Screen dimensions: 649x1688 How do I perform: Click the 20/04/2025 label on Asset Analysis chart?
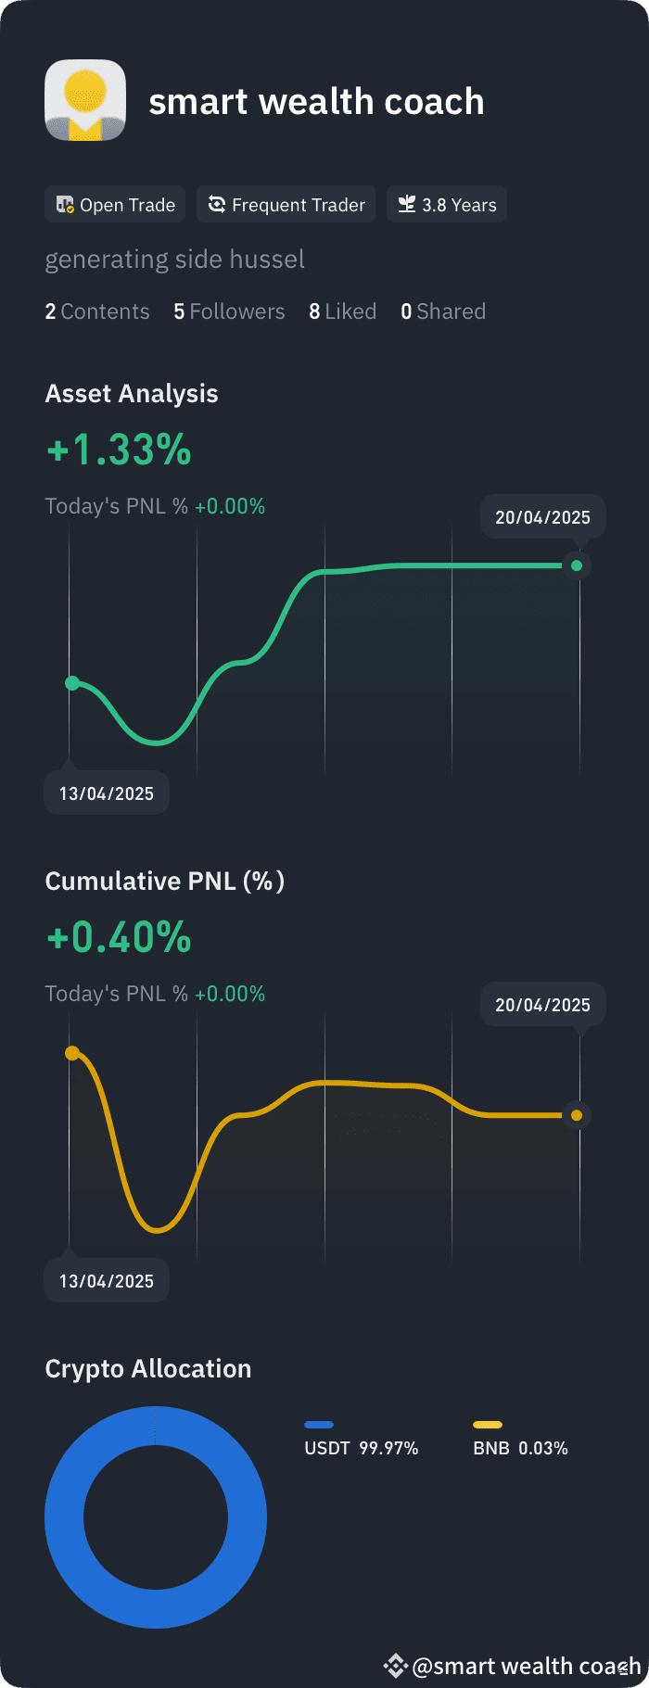543,517
